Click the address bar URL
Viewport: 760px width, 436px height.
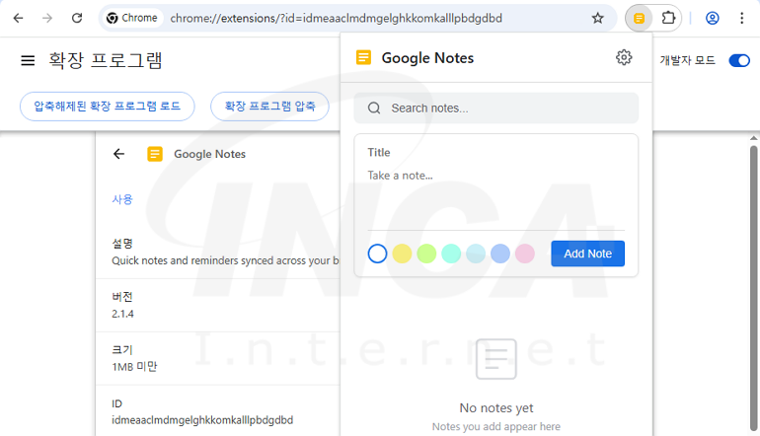tap(336, 18)
